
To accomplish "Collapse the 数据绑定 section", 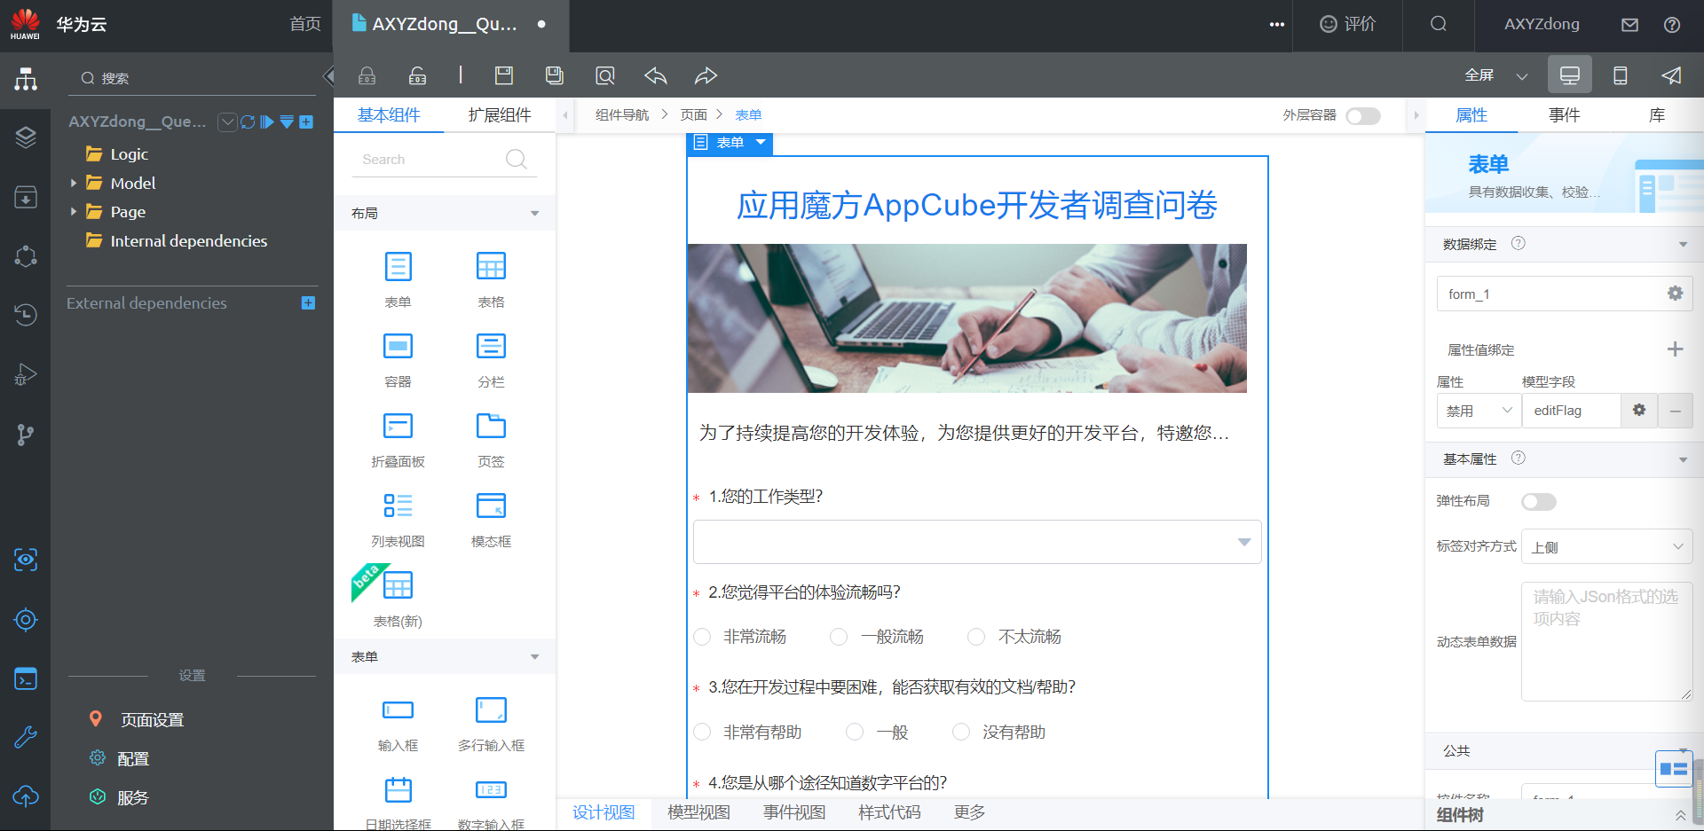I will 1683,244.
